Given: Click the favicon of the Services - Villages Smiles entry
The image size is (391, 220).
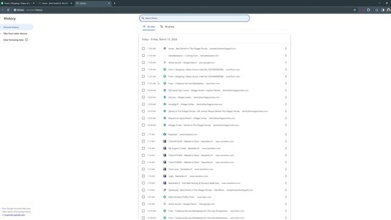Looking at the screenshot, I should point(164,97).
